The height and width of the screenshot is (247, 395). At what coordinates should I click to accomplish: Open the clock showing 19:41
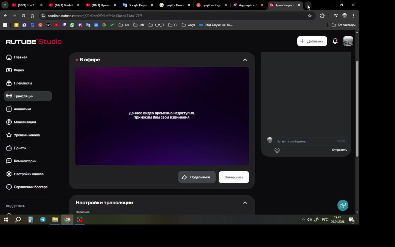337,220
